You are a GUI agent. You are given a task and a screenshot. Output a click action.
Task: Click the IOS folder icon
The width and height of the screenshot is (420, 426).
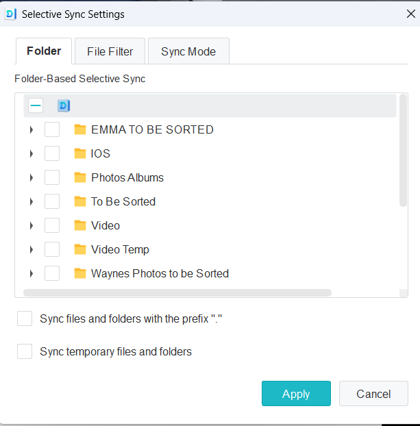[80, 153]
